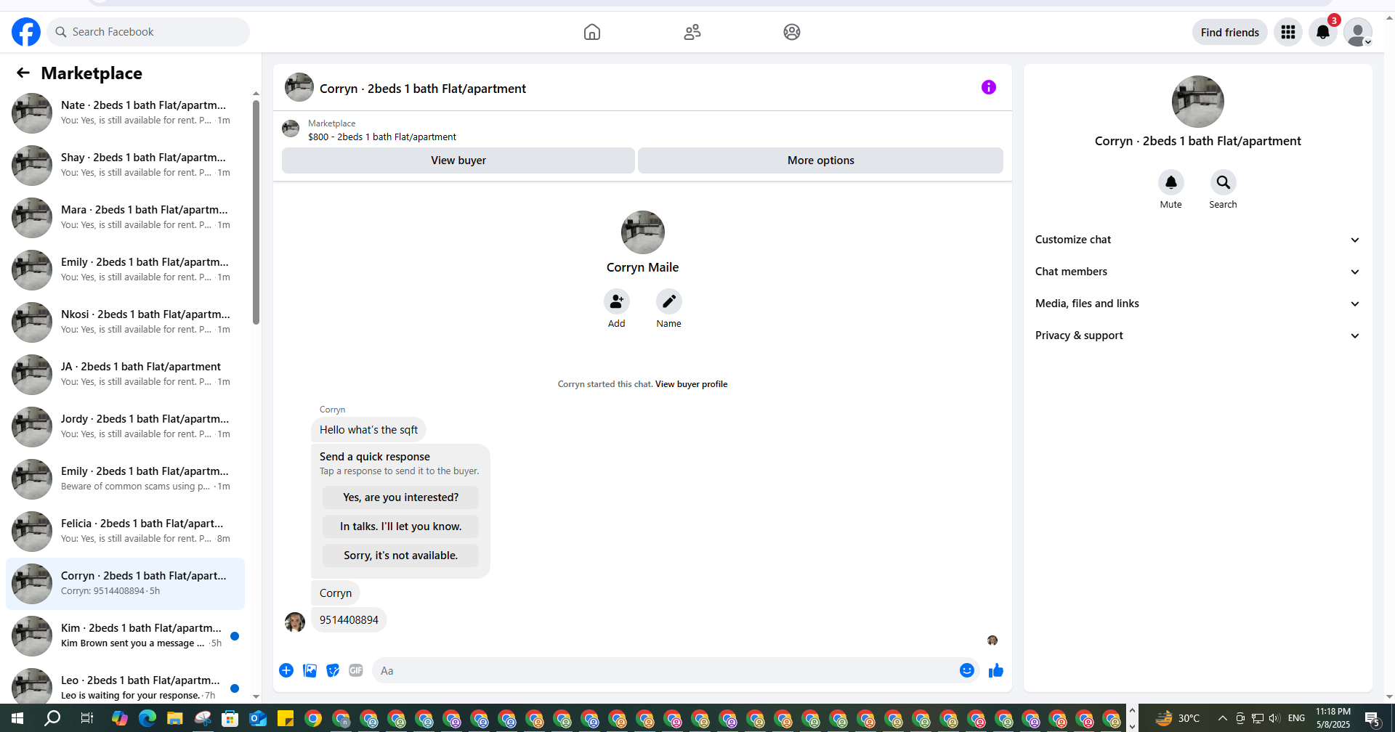Open the Friends icon in top navigation
The image size is (1395, 732).
coord(692,32)
